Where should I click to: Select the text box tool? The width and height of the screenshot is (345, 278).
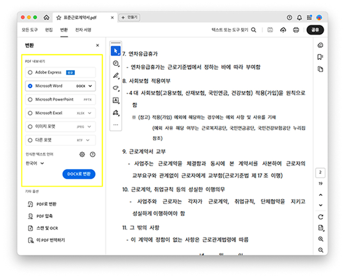pyautogui.click(x=116, y=100)
